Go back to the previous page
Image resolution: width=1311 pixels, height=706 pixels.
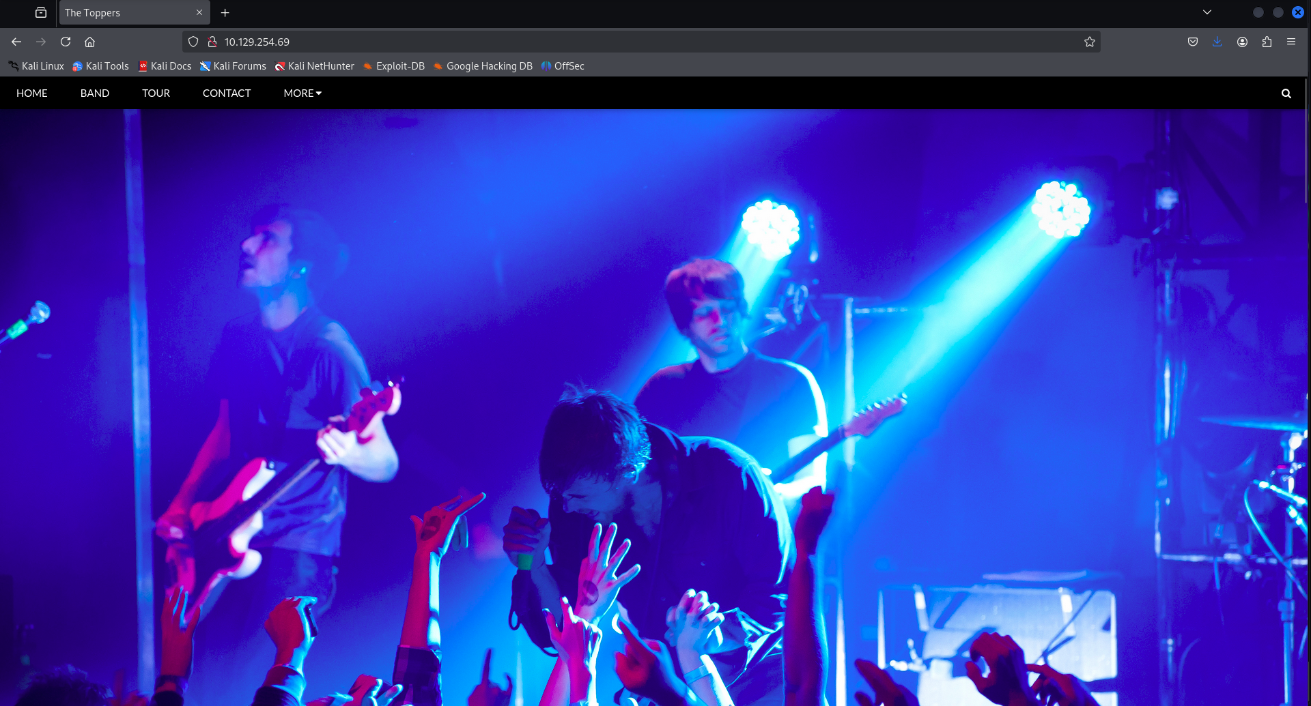pos(16,42)
